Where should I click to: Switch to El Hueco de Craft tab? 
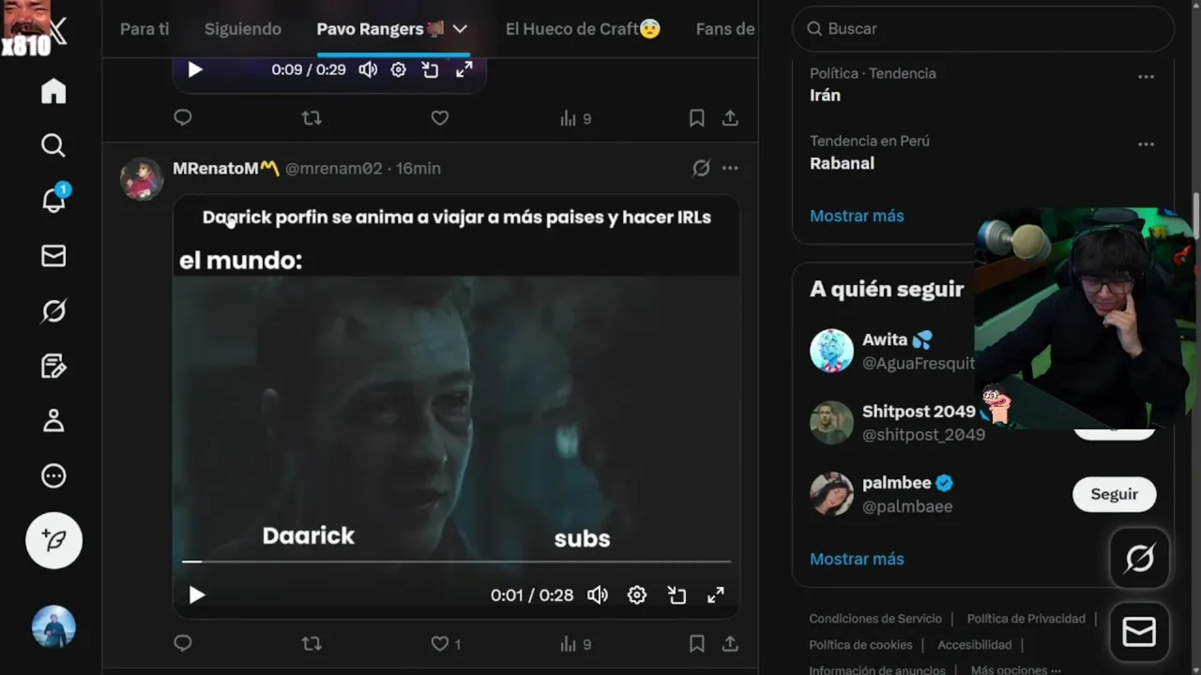pyautogui.click(x=583, y=29)
